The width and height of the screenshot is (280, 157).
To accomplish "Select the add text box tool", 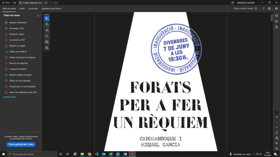I will click(x=47, y=42).
